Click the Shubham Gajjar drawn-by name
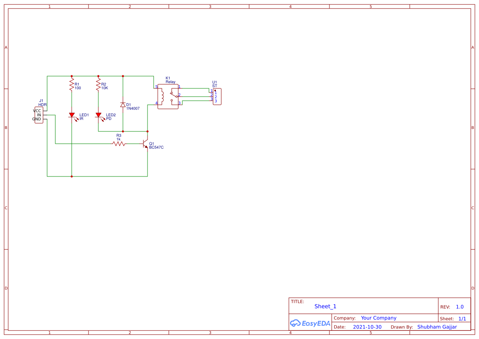Image resolution: width=479 pixels, height=339 pixels. (x=437, y=327)
